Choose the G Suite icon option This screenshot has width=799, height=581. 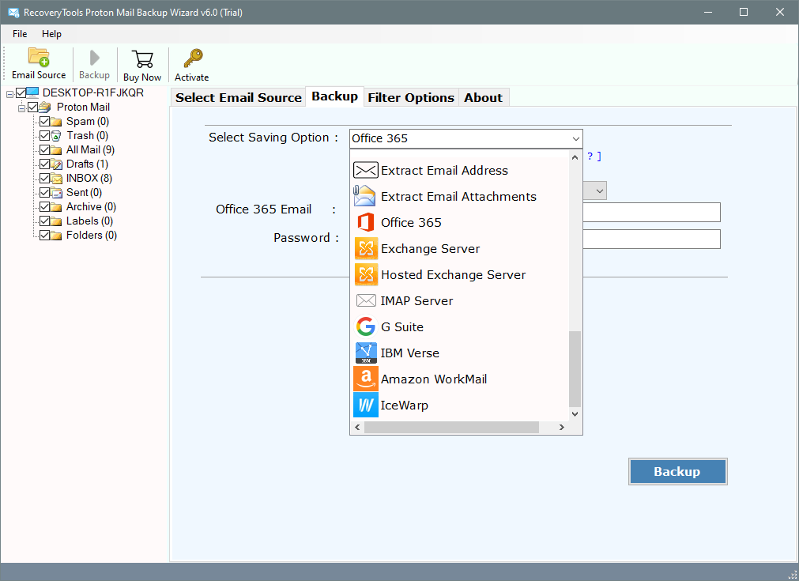pos(365,327)
